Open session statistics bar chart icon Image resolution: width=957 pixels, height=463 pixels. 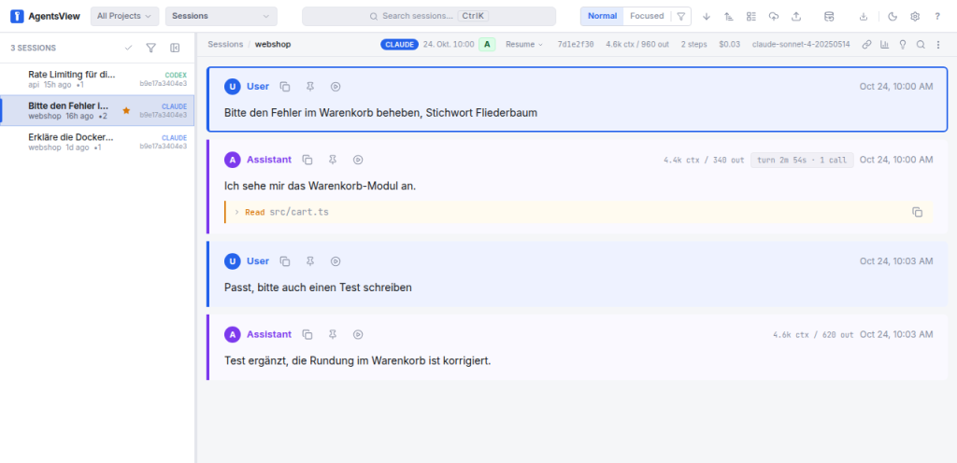pyautogui.click(x=884, y=45)
